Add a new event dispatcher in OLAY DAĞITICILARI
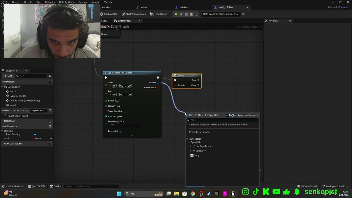The image size is (352, 198). (x=50, y=144)
